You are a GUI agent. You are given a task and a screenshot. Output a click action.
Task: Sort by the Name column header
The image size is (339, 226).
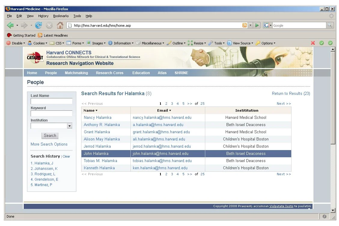[x=90, y=110]
